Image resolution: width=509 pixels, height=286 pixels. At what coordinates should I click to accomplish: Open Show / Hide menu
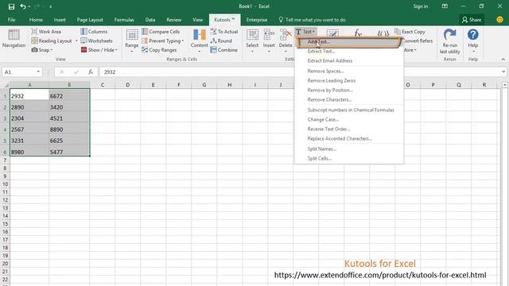99,50
